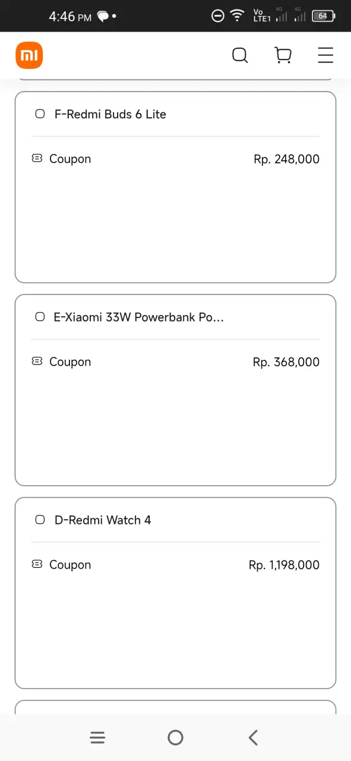The height and width of the screenshot is (761, 351).
Task: Open the hamburger menu in header
Action: [x=325, y=55]
